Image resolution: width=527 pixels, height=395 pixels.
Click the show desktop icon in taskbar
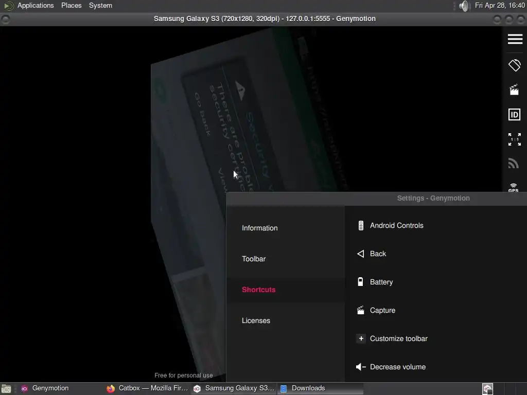pyautogui.click(x=6, y=389)
